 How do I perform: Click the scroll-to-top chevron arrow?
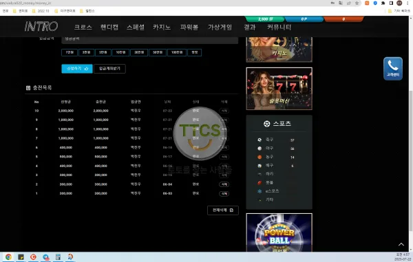[x=401, y=244]
